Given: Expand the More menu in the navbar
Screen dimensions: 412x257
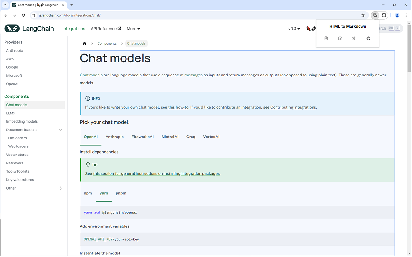Looking at the screenshot, I should coord(133,29).
